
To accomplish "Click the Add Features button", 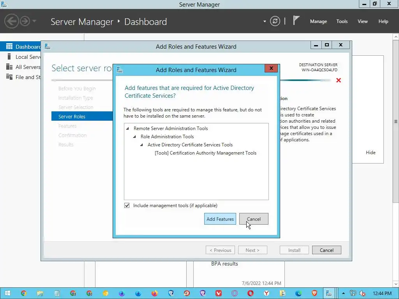I will pyautogui.click(x=220, y=219).
